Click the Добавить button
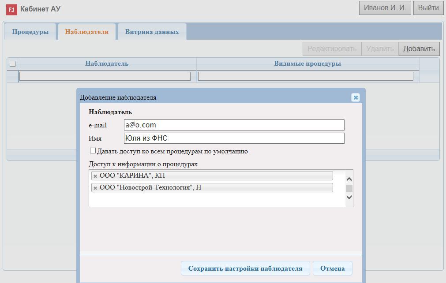Image resolution: width=446 pixels, height=283 pixels. point(419,48)
